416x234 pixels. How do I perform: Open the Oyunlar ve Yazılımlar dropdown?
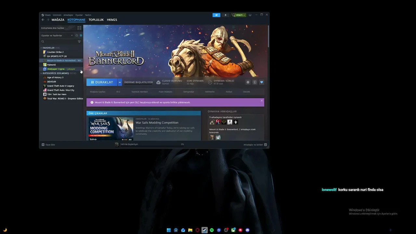click(57, 35)
